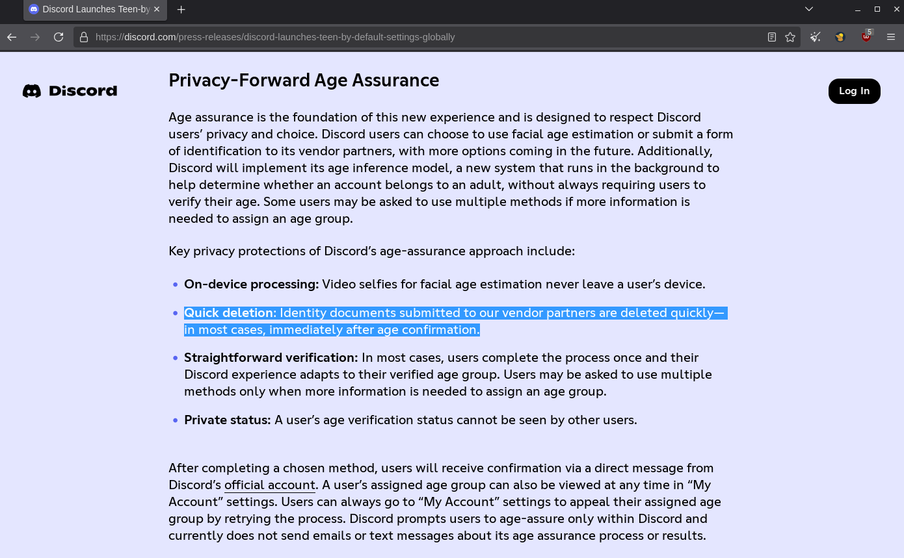
Task: Click the forward navigation arrow
Action: [x=35, y=37]
